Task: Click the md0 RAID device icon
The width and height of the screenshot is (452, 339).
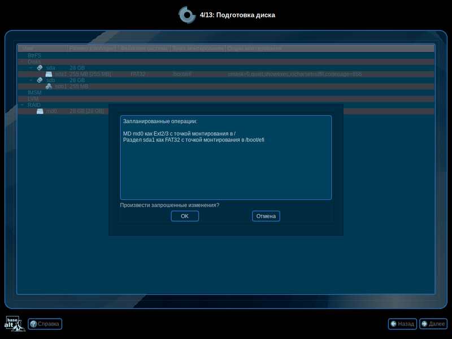Action: (40, 111)
